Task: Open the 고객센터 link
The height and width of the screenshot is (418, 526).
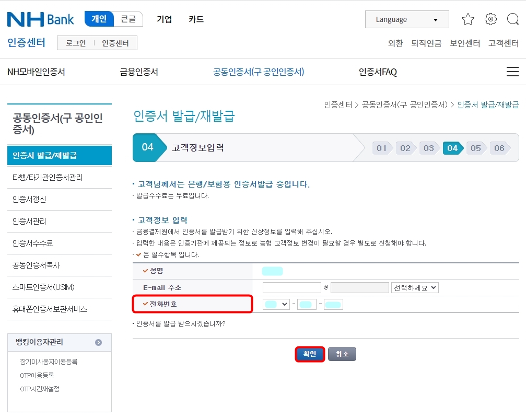Action: pos(503,44)
